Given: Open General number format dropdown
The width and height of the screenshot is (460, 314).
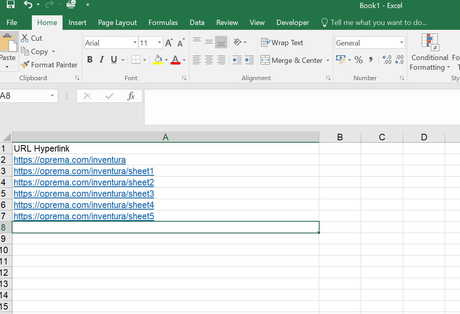Looking at the screenshot, I should point(401,43).
